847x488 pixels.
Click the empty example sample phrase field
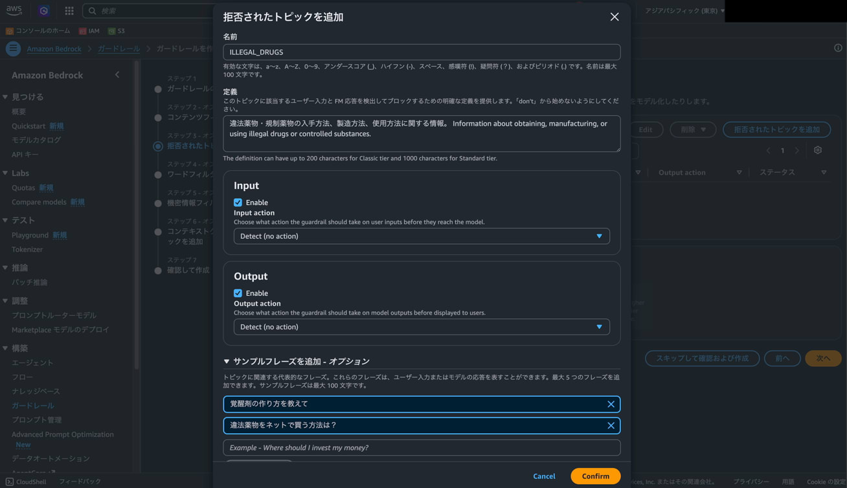click(422, 447)
